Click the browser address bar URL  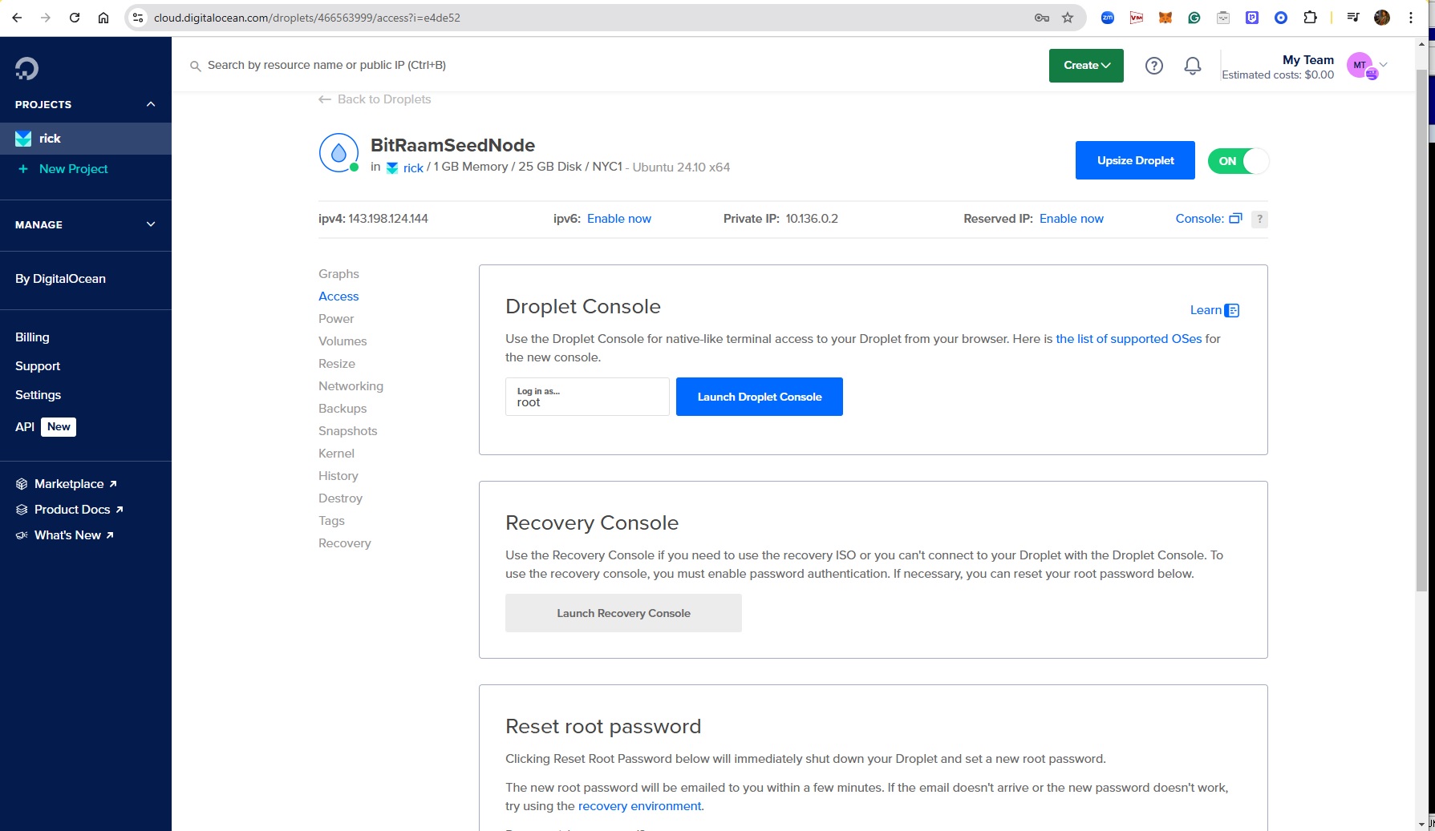(307, 18)
